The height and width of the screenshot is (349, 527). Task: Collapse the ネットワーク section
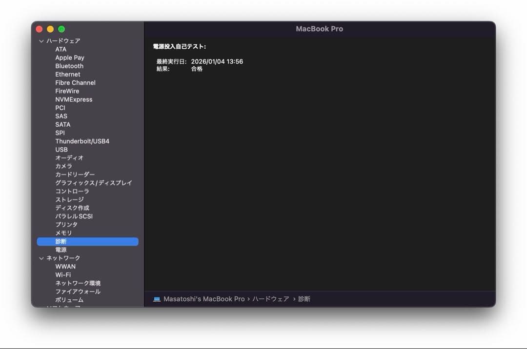tap(42, 258)
